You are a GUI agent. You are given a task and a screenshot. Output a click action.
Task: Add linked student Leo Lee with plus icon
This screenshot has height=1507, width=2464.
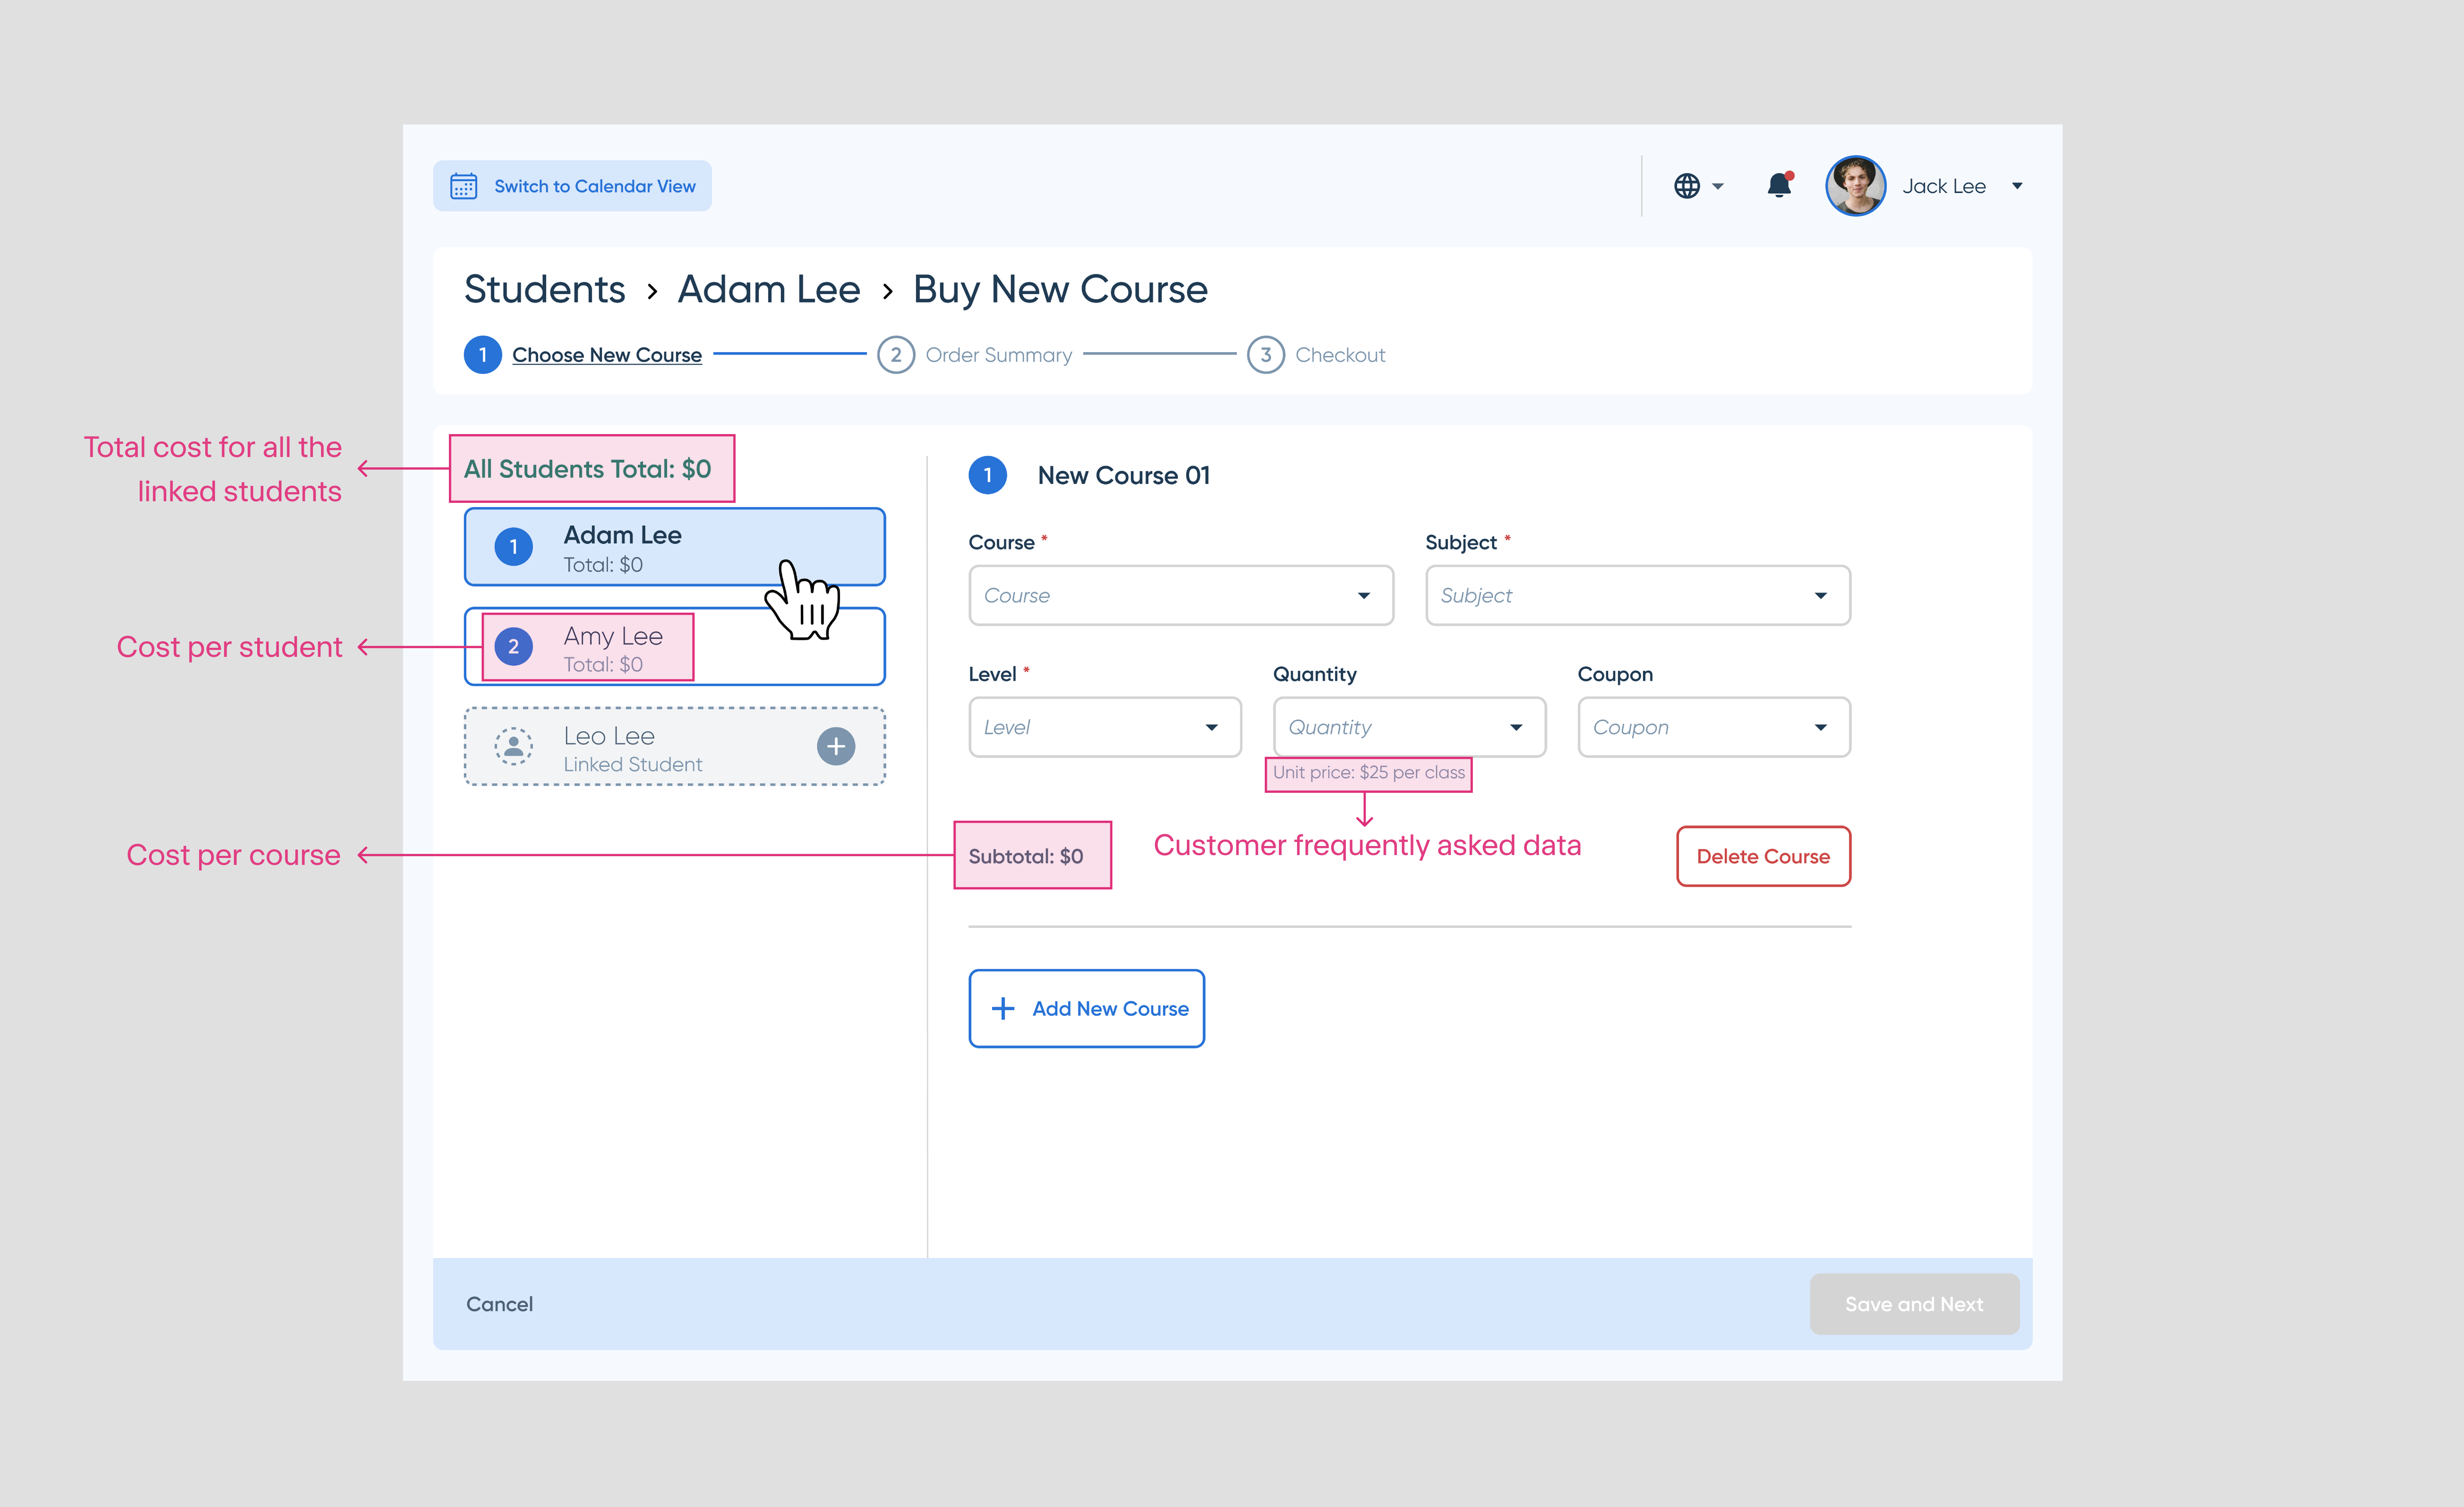[836, 746]
